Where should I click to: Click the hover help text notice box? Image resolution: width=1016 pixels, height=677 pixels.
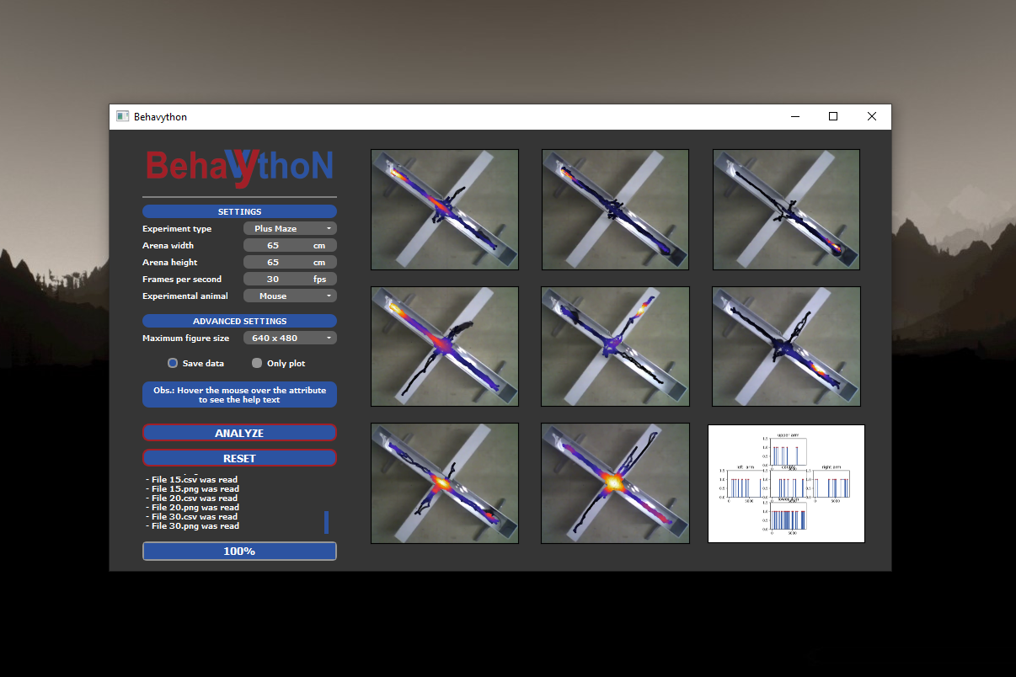239,395
